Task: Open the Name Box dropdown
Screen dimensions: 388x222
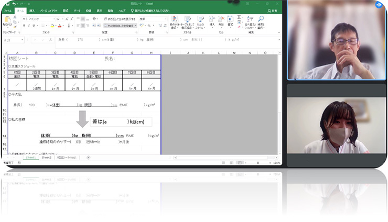Action: pyautogui.click(x=24, y=39)
